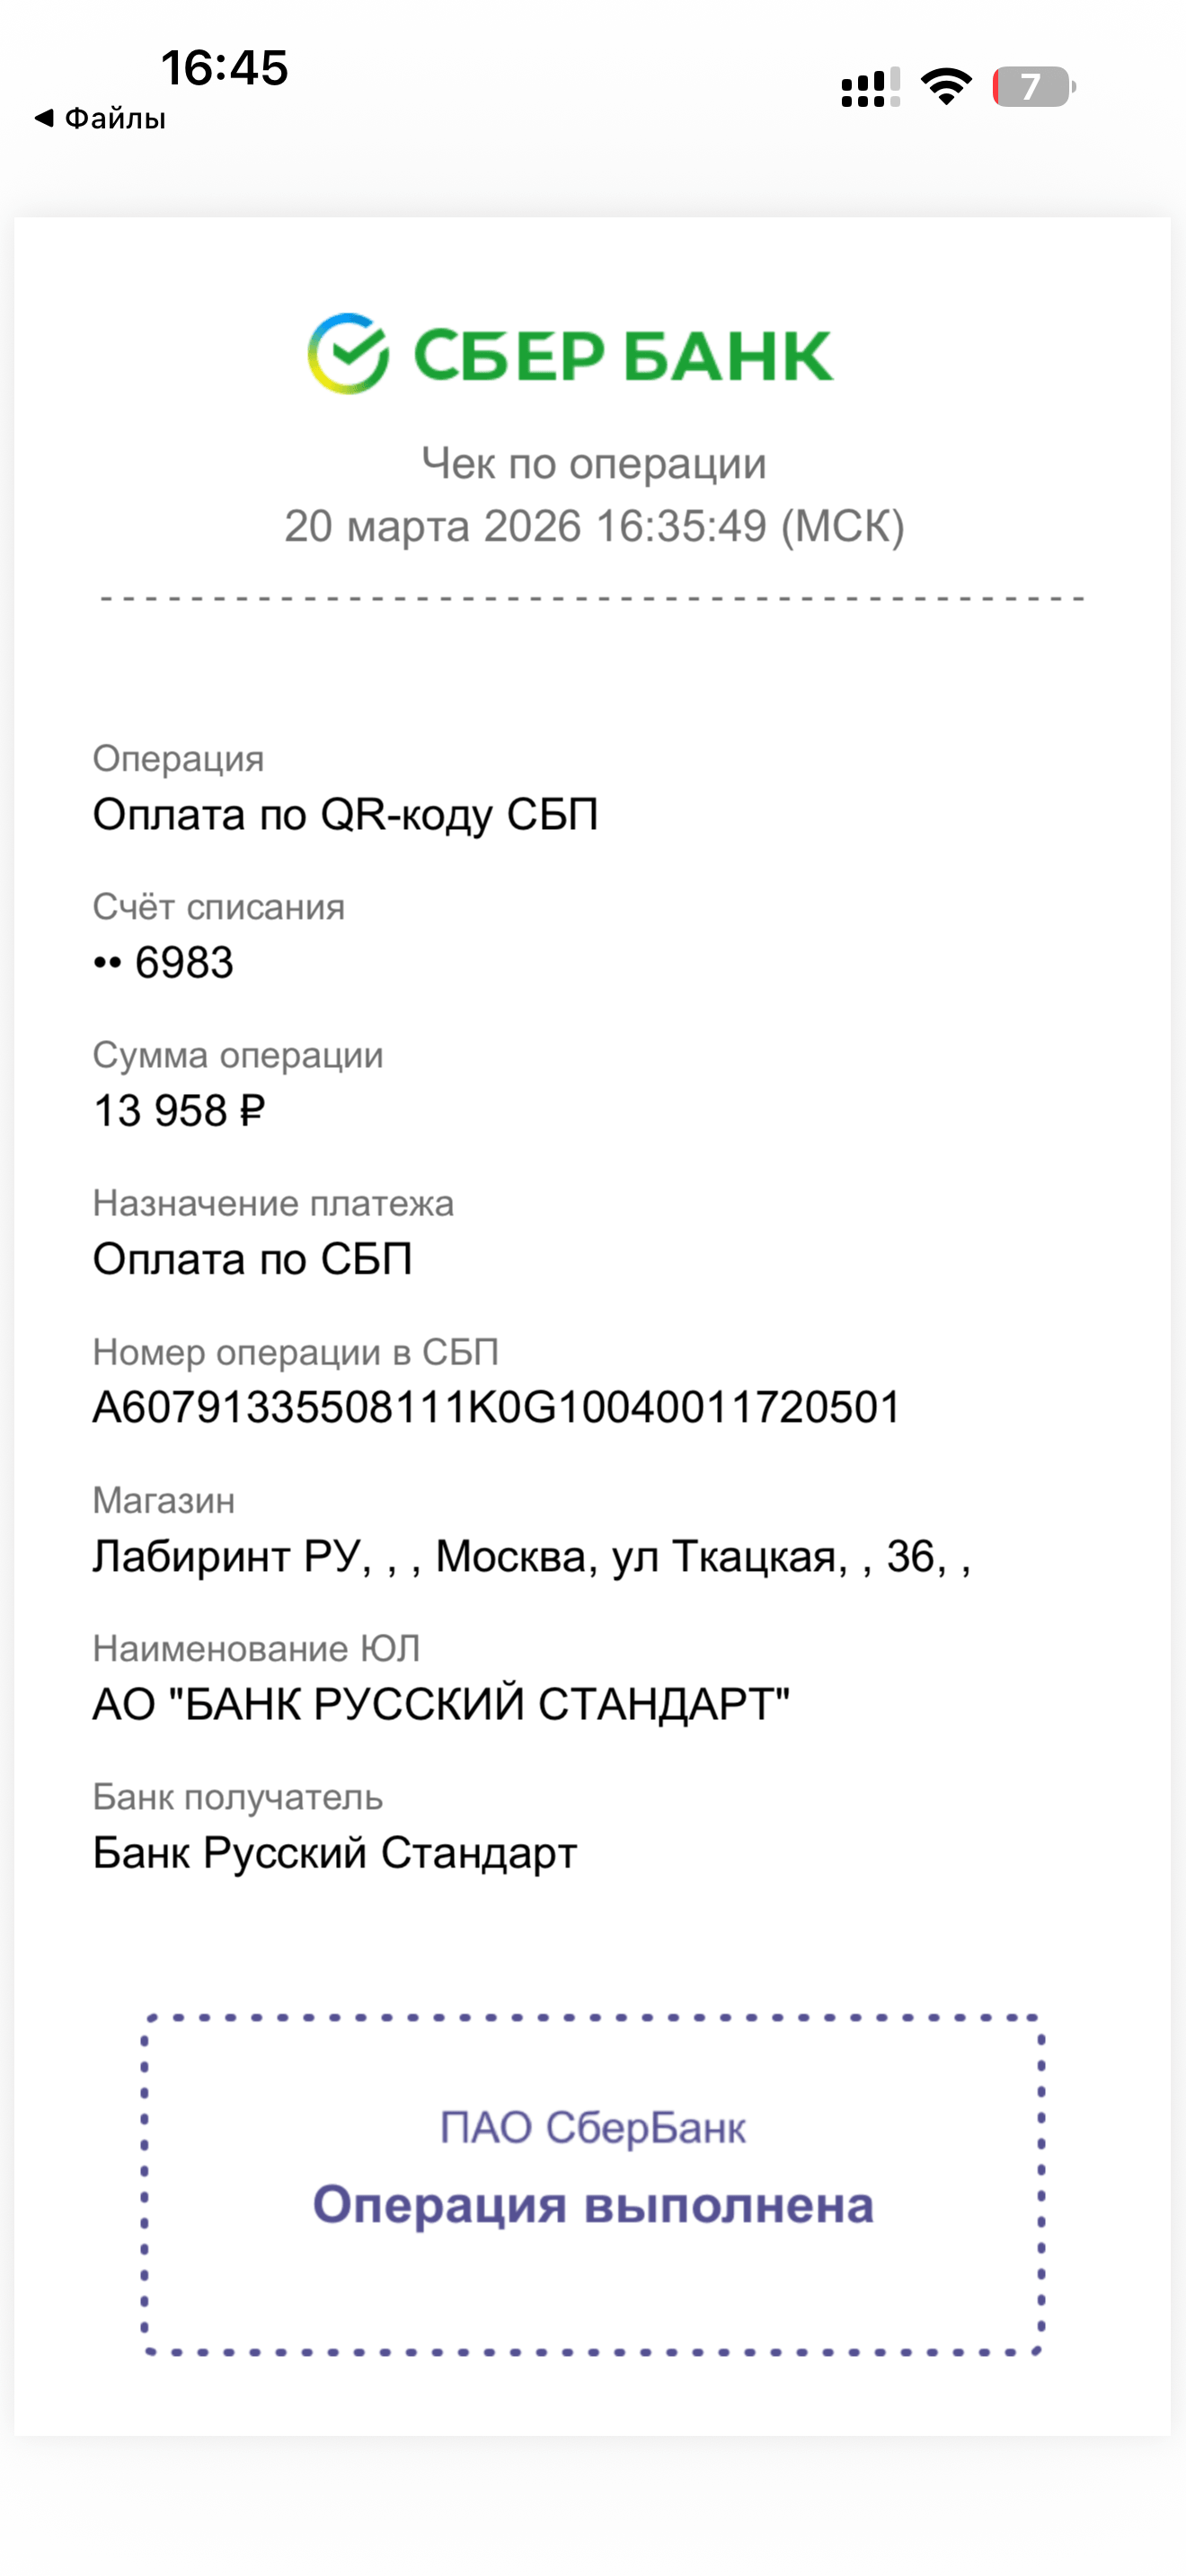Select the СБП operation number A60791335508111K0G
The image size is (1186, 2576).
(x=496, y=1408)
